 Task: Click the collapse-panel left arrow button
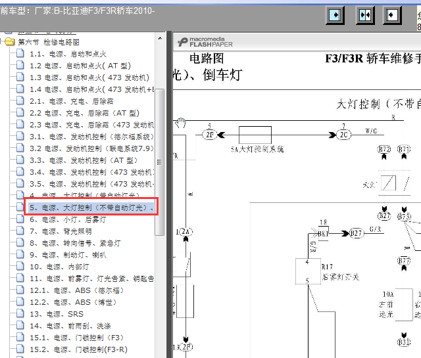tap(392, 15)
